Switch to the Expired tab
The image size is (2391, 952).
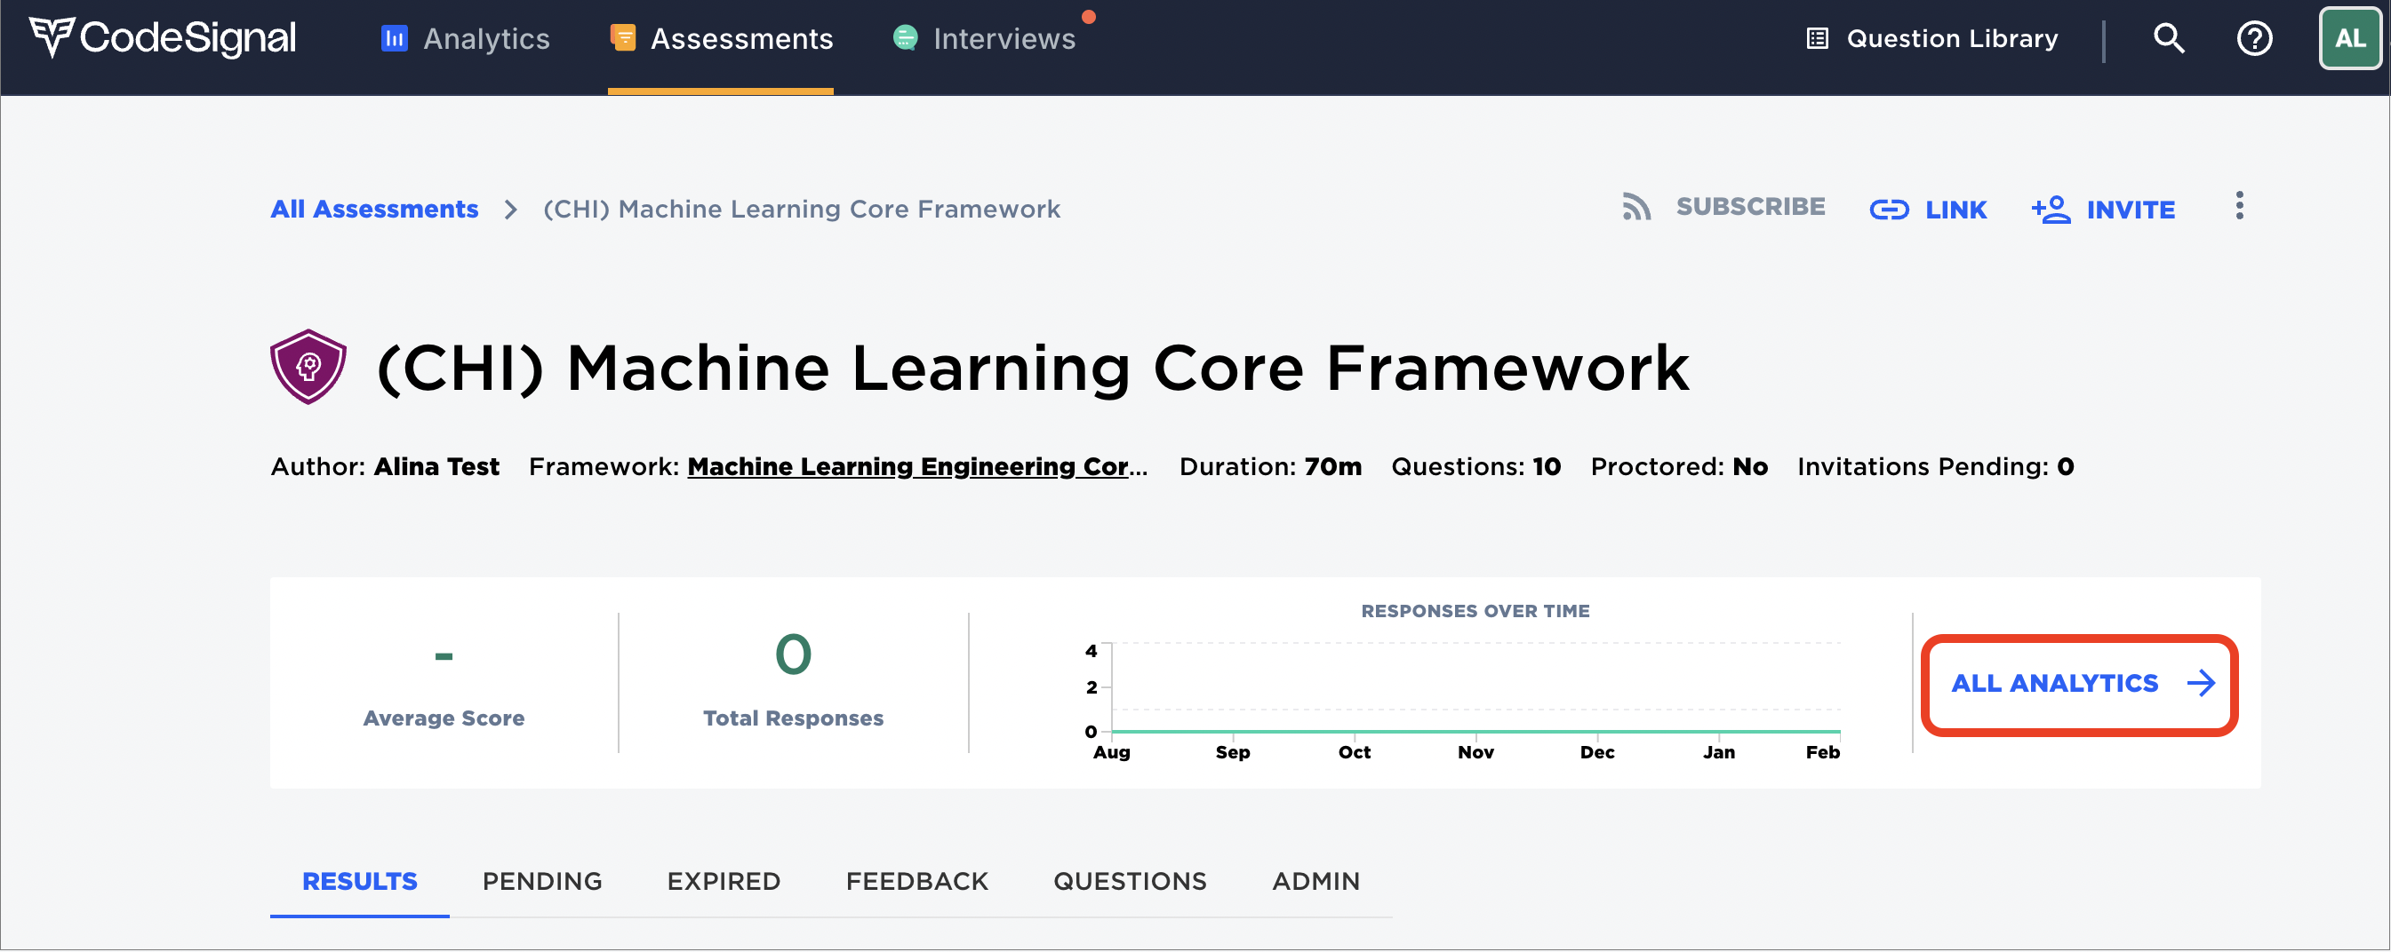[724, 882]
